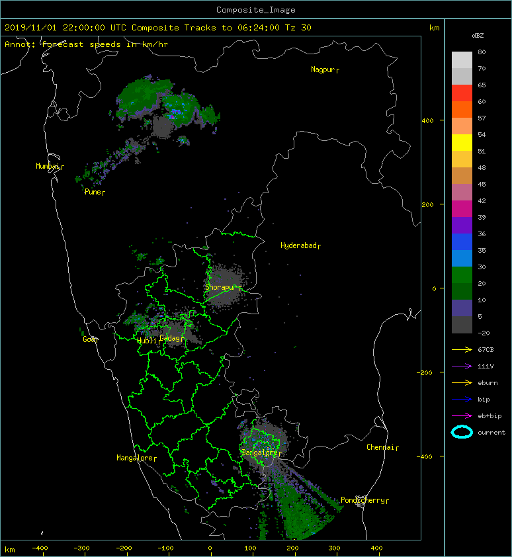Click the orange 60 dBZ color swatch
The width and height of the screenshot is (512, 557).
click(x=462, y=110)
